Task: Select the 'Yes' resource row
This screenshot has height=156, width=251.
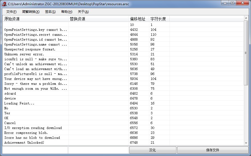Action: pos(123,113)
